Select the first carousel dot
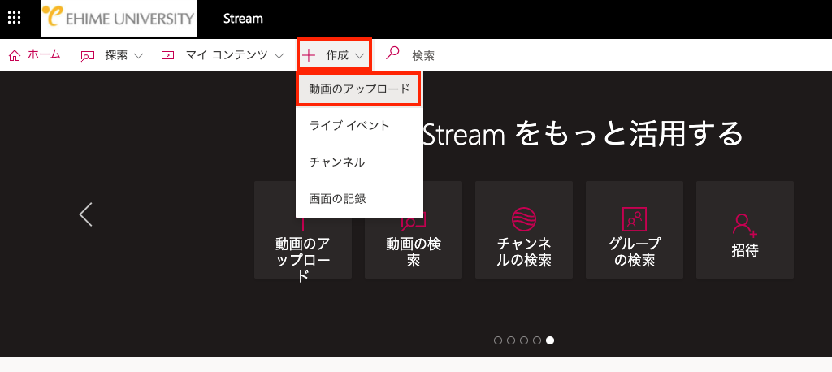Viewport: 832px width, 372px height. (498, 340)
